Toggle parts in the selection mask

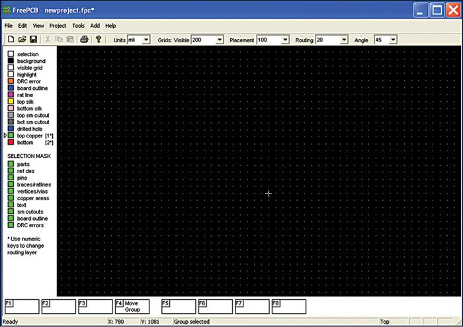coord(11,164)
